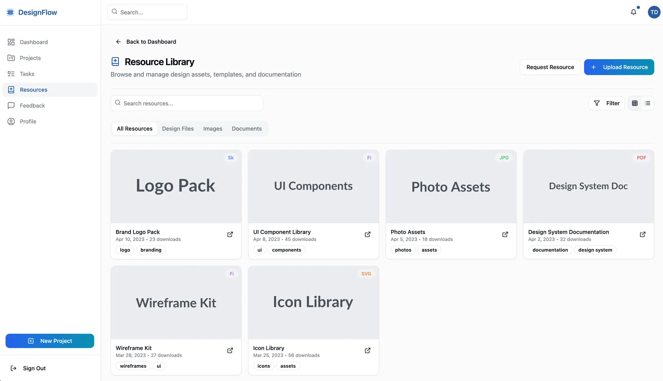Open the UI Components thumbnail
The height and width of the screenshot is (381, 663).
pos(314,187)
